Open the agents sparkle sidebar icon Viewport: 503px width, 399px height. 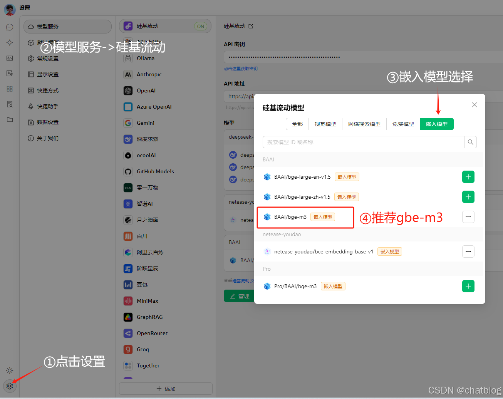(x=10, y=42)
